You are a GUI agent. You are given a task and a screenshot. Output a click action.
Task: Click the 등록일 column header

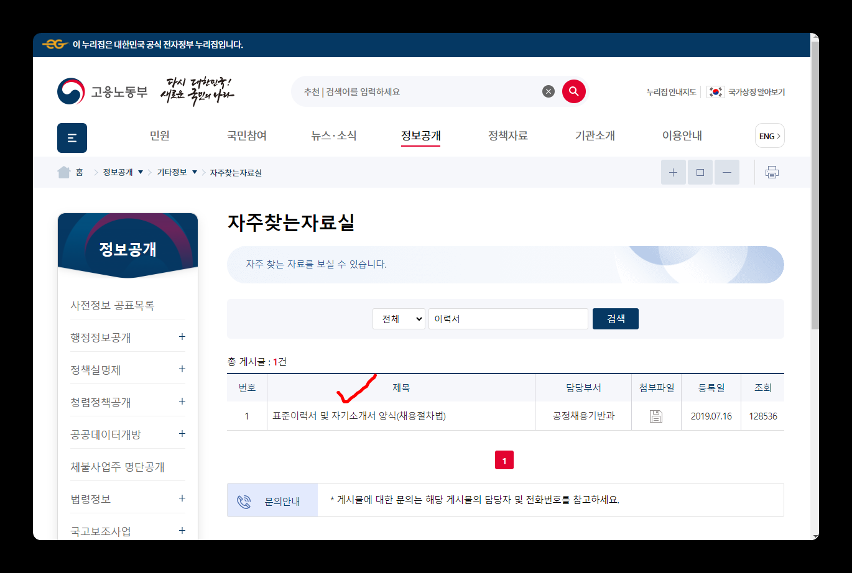tap(711, 388)
